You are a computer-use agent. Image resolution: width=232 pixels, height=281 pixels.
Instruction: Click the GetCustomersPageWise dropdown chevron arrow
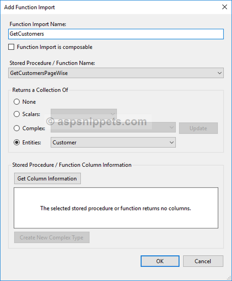(219, 73)
